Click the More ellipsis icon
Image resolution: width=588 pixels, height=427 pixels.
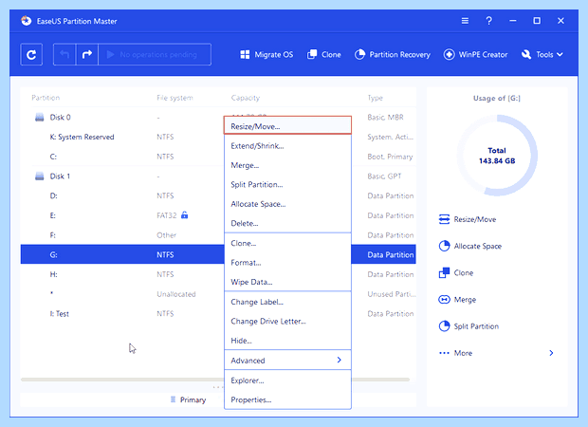tap(444, 353)
